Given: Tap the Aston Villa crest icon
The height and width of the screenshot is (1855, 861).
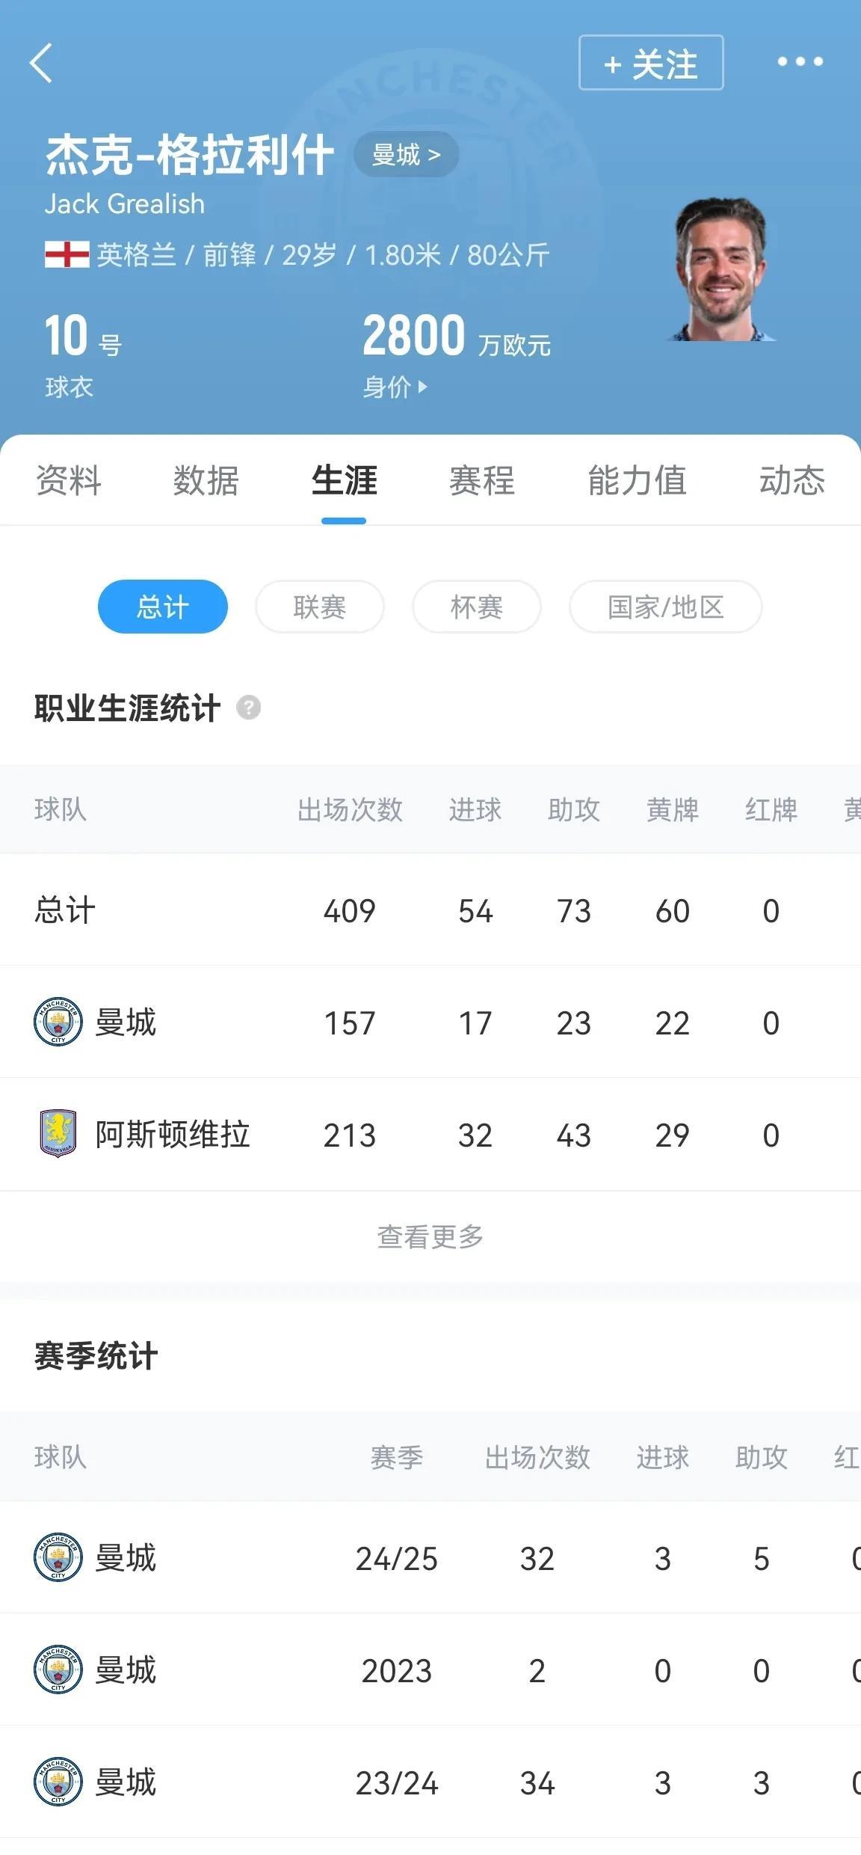Looking at the screenshot, I should [58, 1134].
